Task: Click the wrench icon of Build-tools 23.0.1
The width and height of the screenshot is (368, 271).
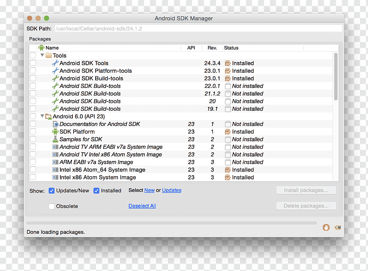Action: click(55, 78)
